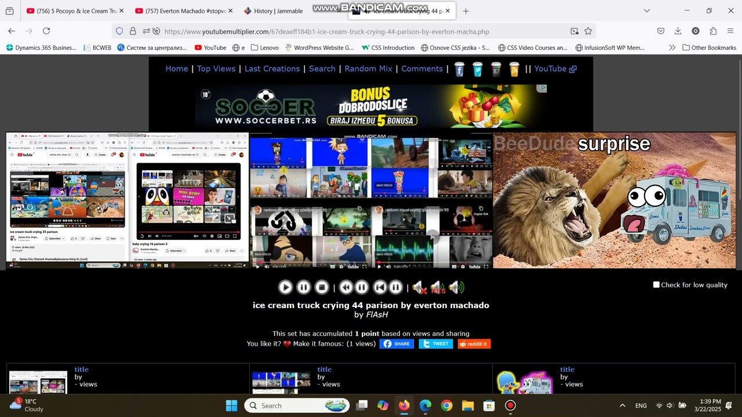Post the set with the reddit it button
The width and height of the screenshot is (742, 417).
click(474, 343)
